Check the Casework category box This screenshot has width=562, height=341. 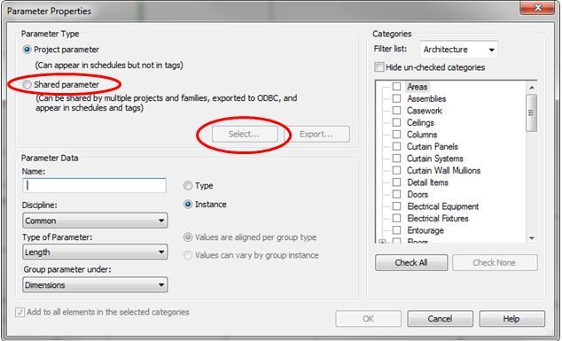point(396,111)
